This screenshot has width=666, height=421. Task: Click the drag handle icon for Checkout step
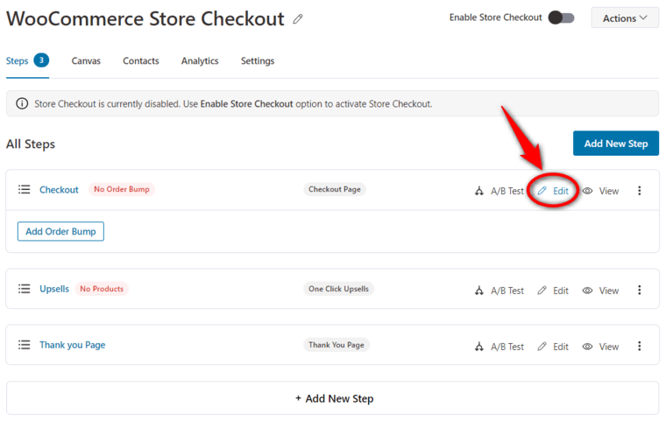coord(25,189)
